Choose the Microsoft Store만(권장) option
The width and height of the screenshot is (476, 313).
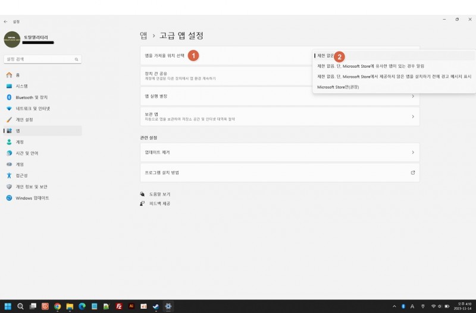click(394, 87)
